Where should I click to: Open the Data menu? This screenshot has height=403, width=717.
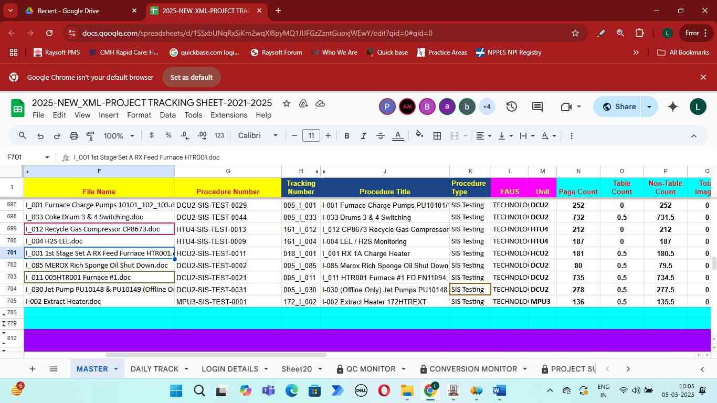coord(167,115)
